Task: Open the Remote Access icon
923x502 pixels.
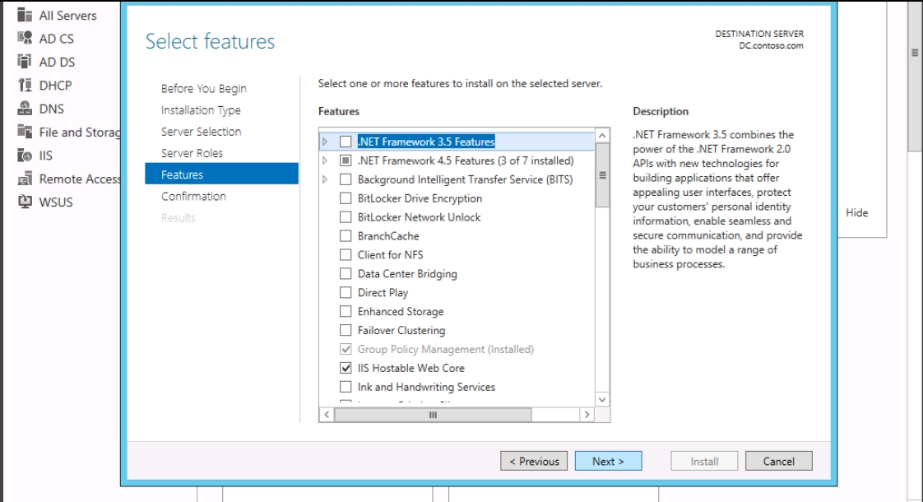Action: (x=25, y=179)
